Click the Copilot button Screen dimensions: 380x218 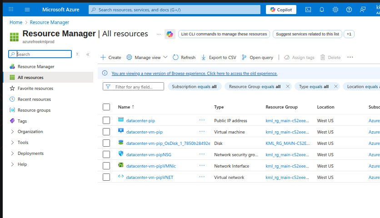pyautogui.click(x=281, y=10)
